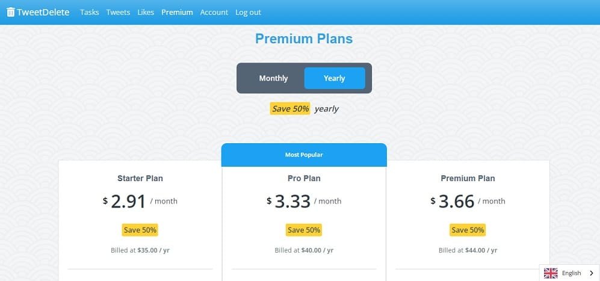The height and width of the screenshot is (281, 600).
Task: Click the Starter Plan title
Action: click(x=140, y=178)
